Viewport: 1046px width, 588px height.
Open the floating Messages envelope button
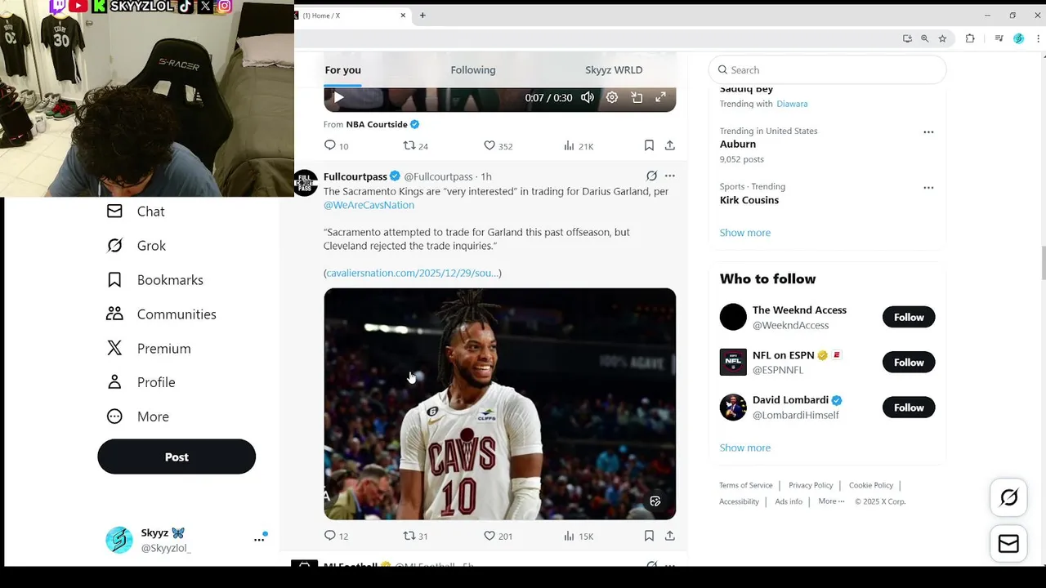[1009, 544]
